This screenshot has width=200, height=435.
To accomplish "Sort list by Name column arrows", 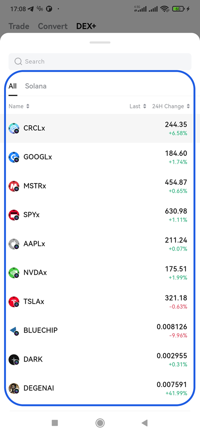I will pyautogui.click(x=28, y=106).
